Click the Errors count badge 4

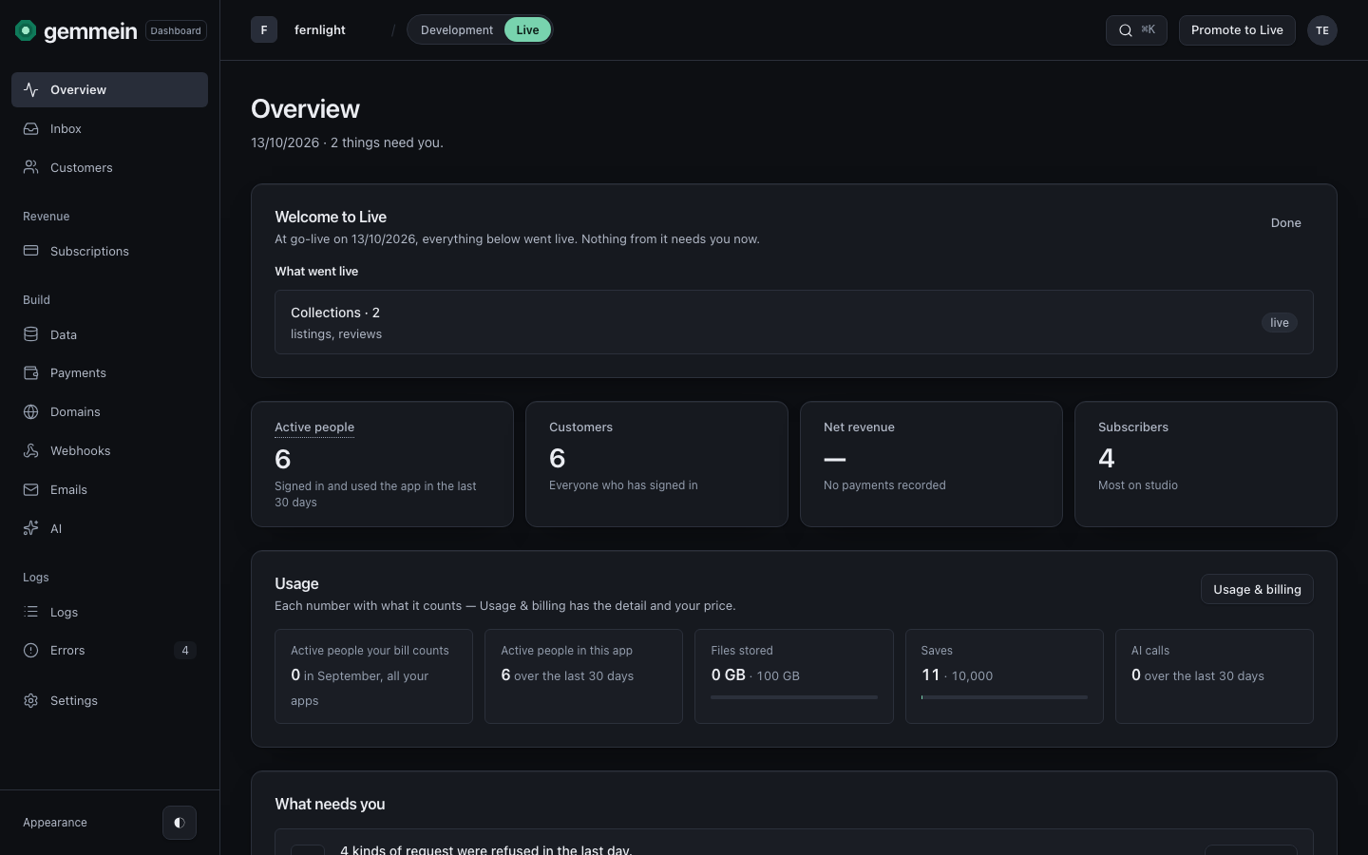pyautogui.click(x=185, y=651)
